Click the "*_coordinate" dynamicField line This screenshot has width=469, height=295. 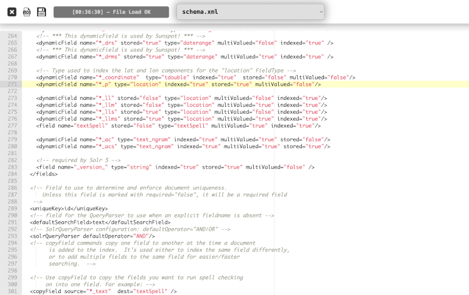[195, 77]
